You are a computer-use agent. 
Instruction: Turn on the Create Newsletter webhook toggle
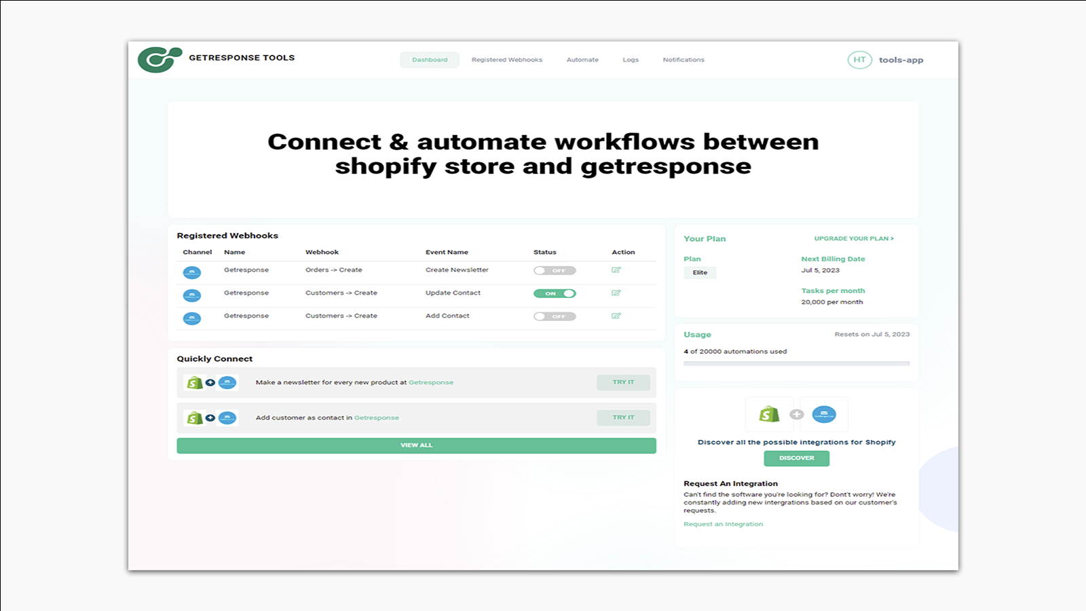coord(555,271)
